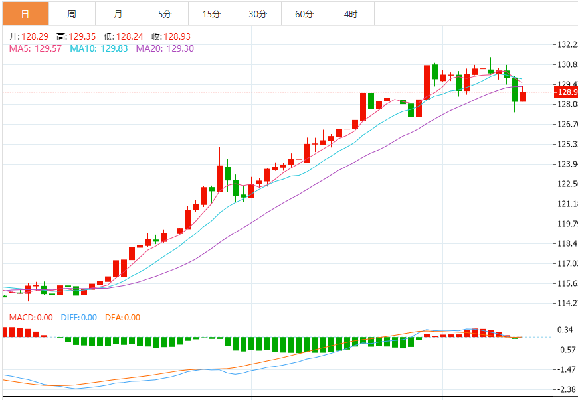Viewport: 578px width, 400px height.
Task: Open the 15分 timeframe tab
Action: click(x=211, y=14)
